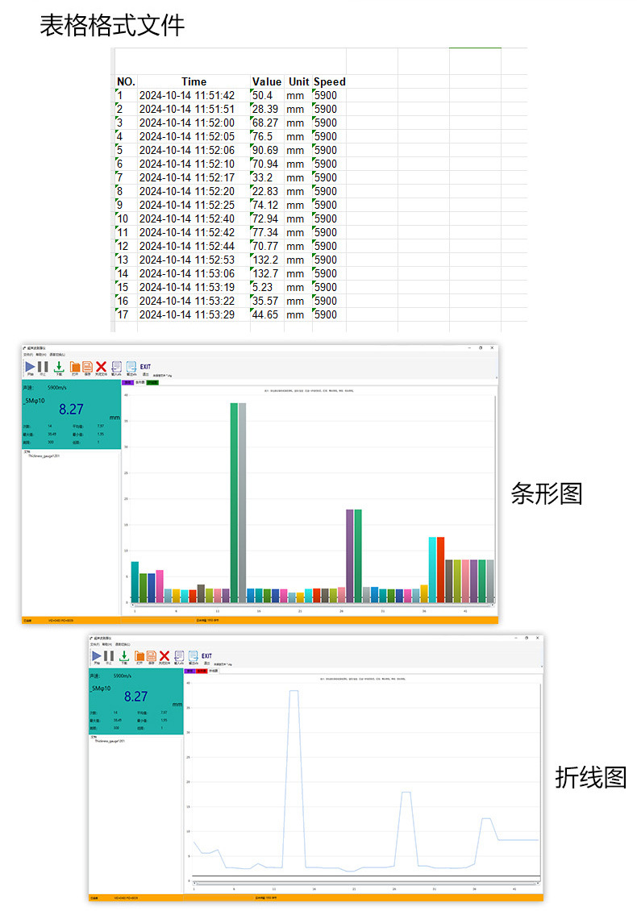Click _5Mφ10 probe label in bar chart window
The image size is (637, 911).
click(x=35, y=401)
